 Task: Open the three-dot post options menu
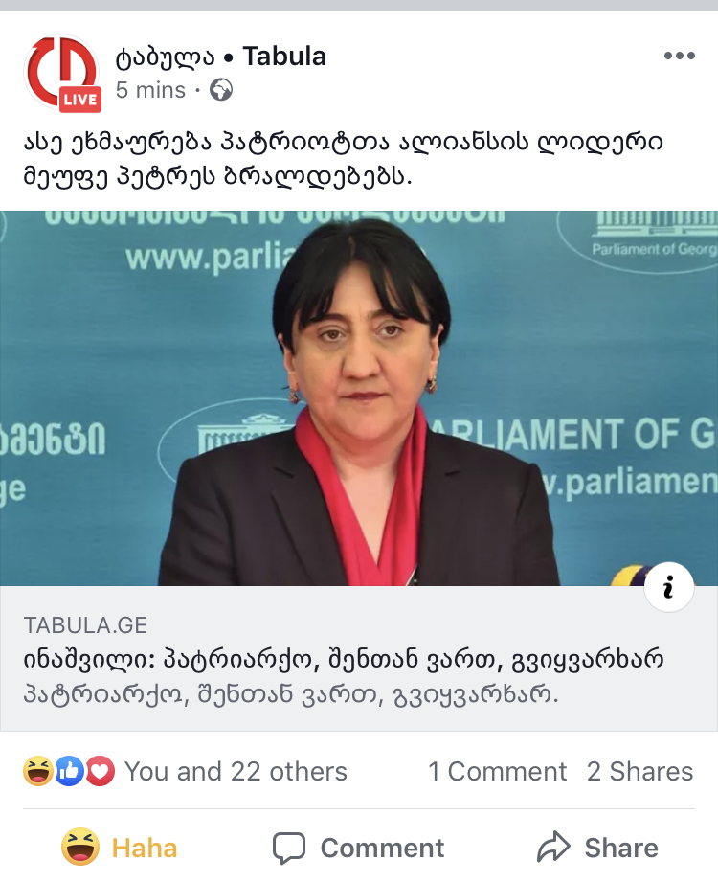(x=679, y=56)
